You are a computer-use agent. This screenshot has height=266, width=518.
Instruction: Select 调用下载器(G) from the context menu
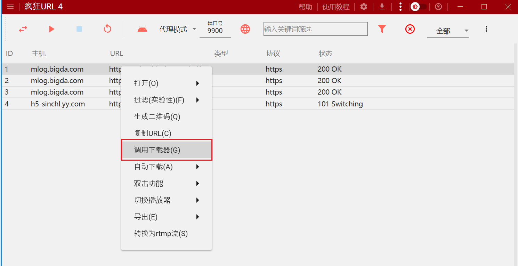click(x=156, y=150)
